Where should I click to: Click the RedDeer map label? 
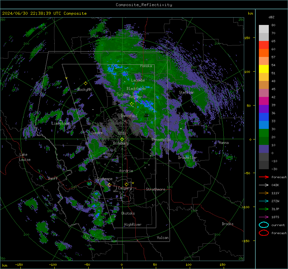pyautogui.click(x=136, y=97)
